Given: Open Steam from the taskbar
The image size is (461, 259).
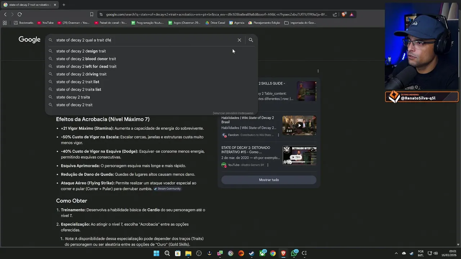Looking at the screenshot, I should click(251, 253).
